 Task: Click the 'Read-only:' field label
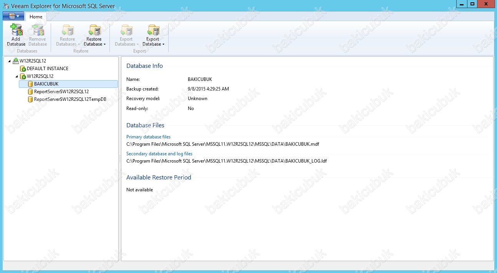tap(137, 109)
